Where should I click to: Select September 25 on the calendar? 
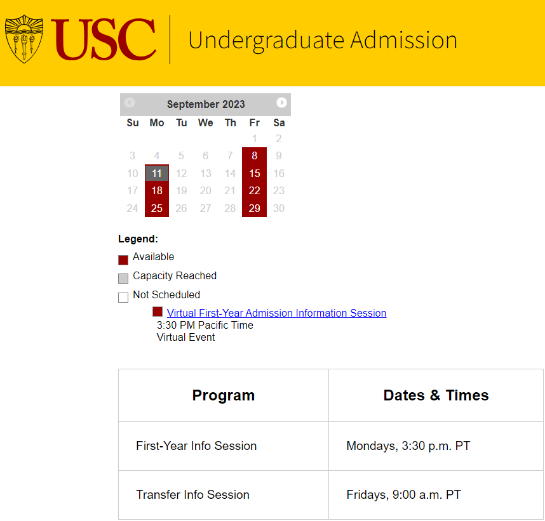[157, 208]
